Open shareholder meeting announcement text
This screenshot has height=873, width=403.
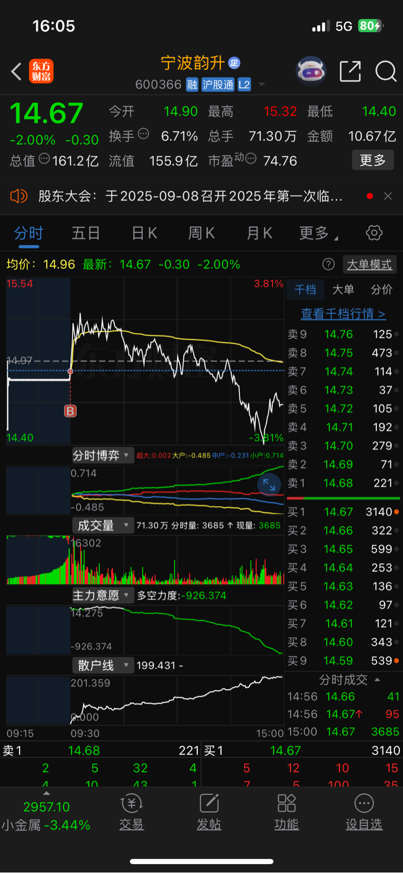coord(190,196)
